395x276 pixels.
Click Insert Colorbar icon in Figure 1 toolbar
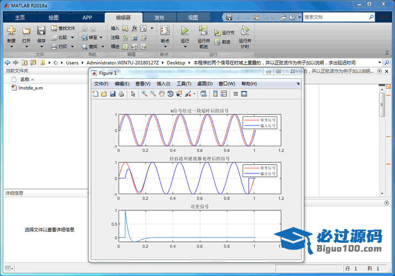tap(215, 94)
